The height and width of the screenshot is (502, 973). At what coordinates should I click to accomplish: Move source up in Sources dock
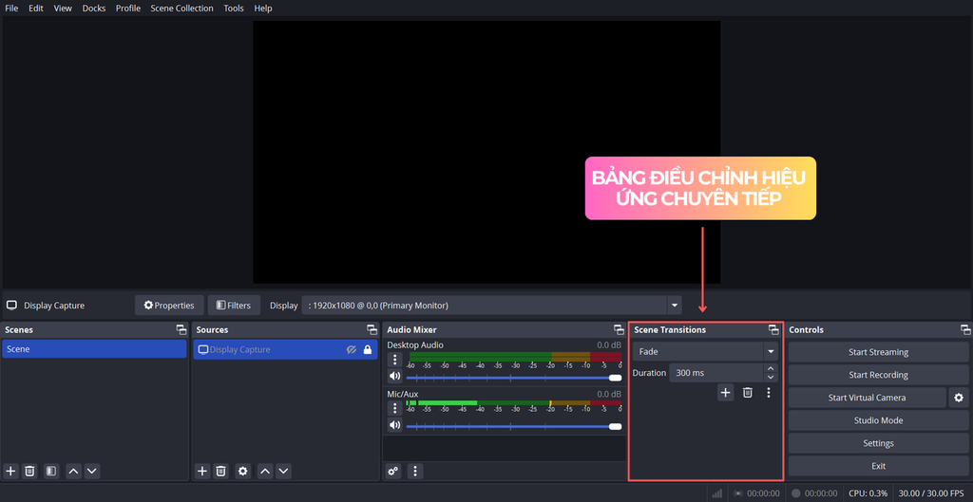point(265,471)
